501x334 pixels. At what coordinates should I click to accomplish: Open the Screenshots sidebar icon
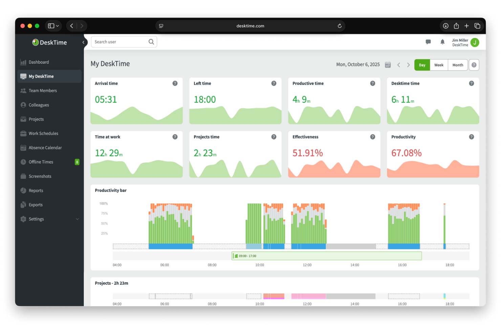click(23, 176)
